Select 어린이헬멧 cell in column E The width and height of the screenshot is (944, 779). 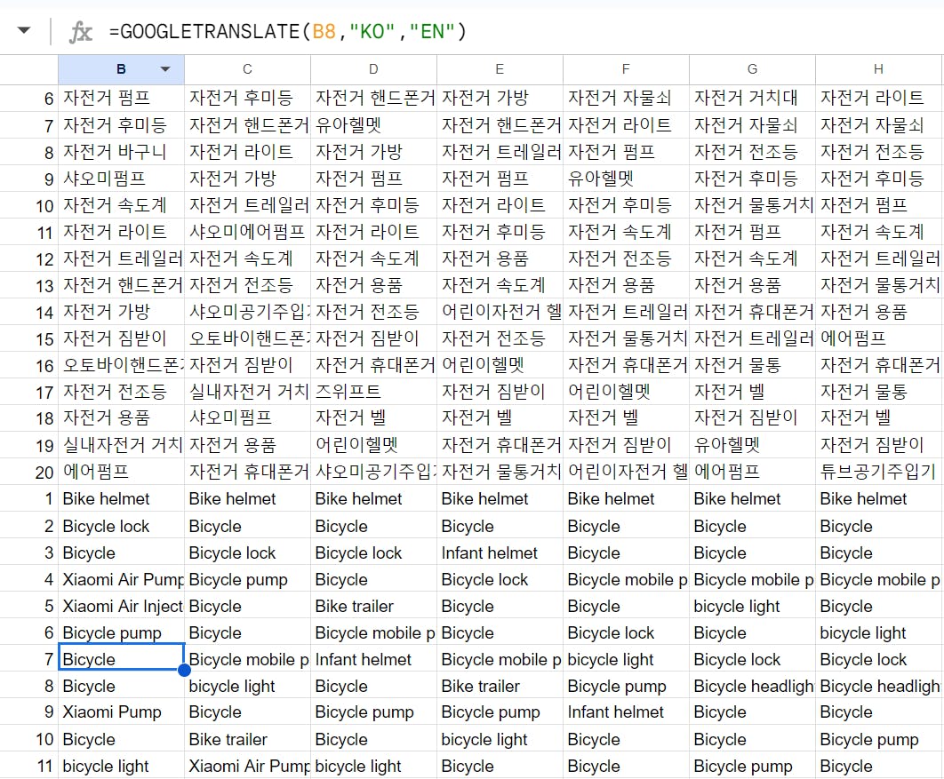tap(500, 364)
